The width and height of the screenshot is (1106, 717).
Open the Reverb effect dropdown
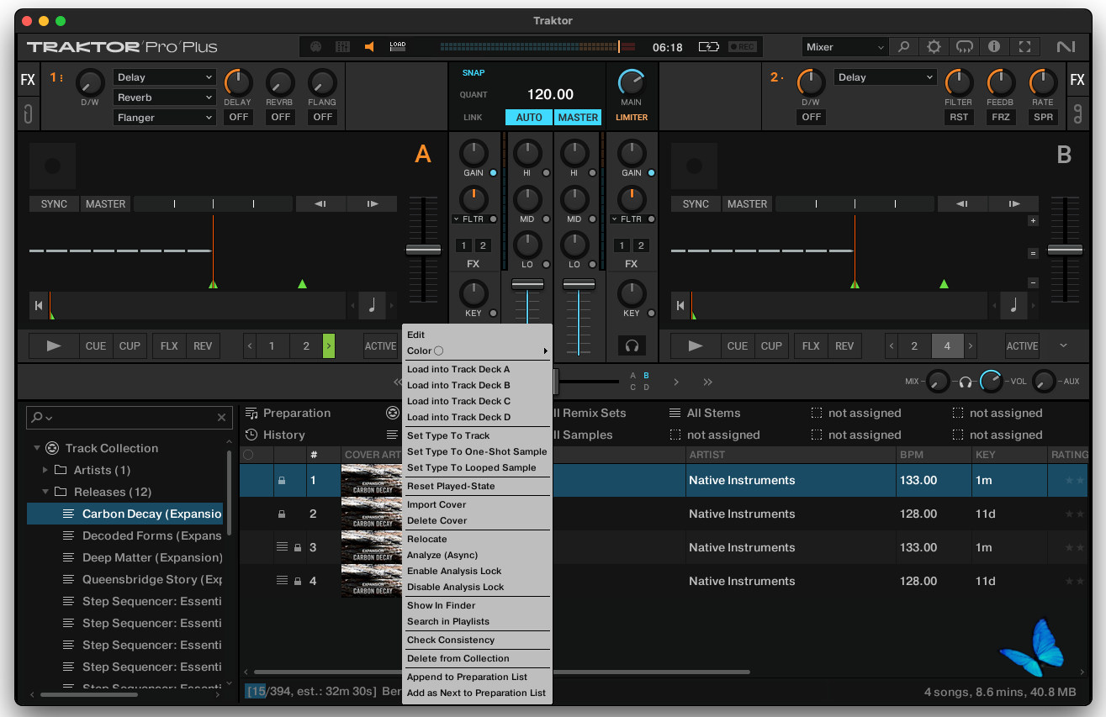tap(165, 98)
